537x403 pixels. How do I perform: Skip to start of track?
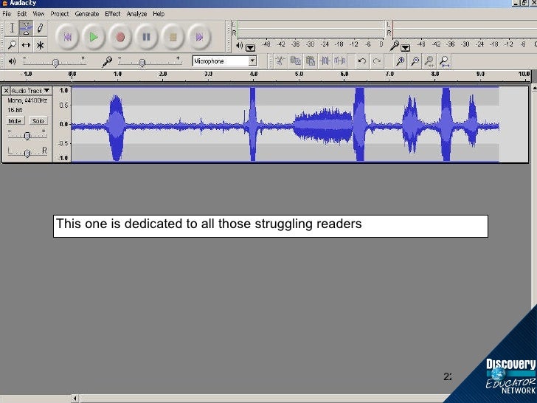[x=67, y=37]
